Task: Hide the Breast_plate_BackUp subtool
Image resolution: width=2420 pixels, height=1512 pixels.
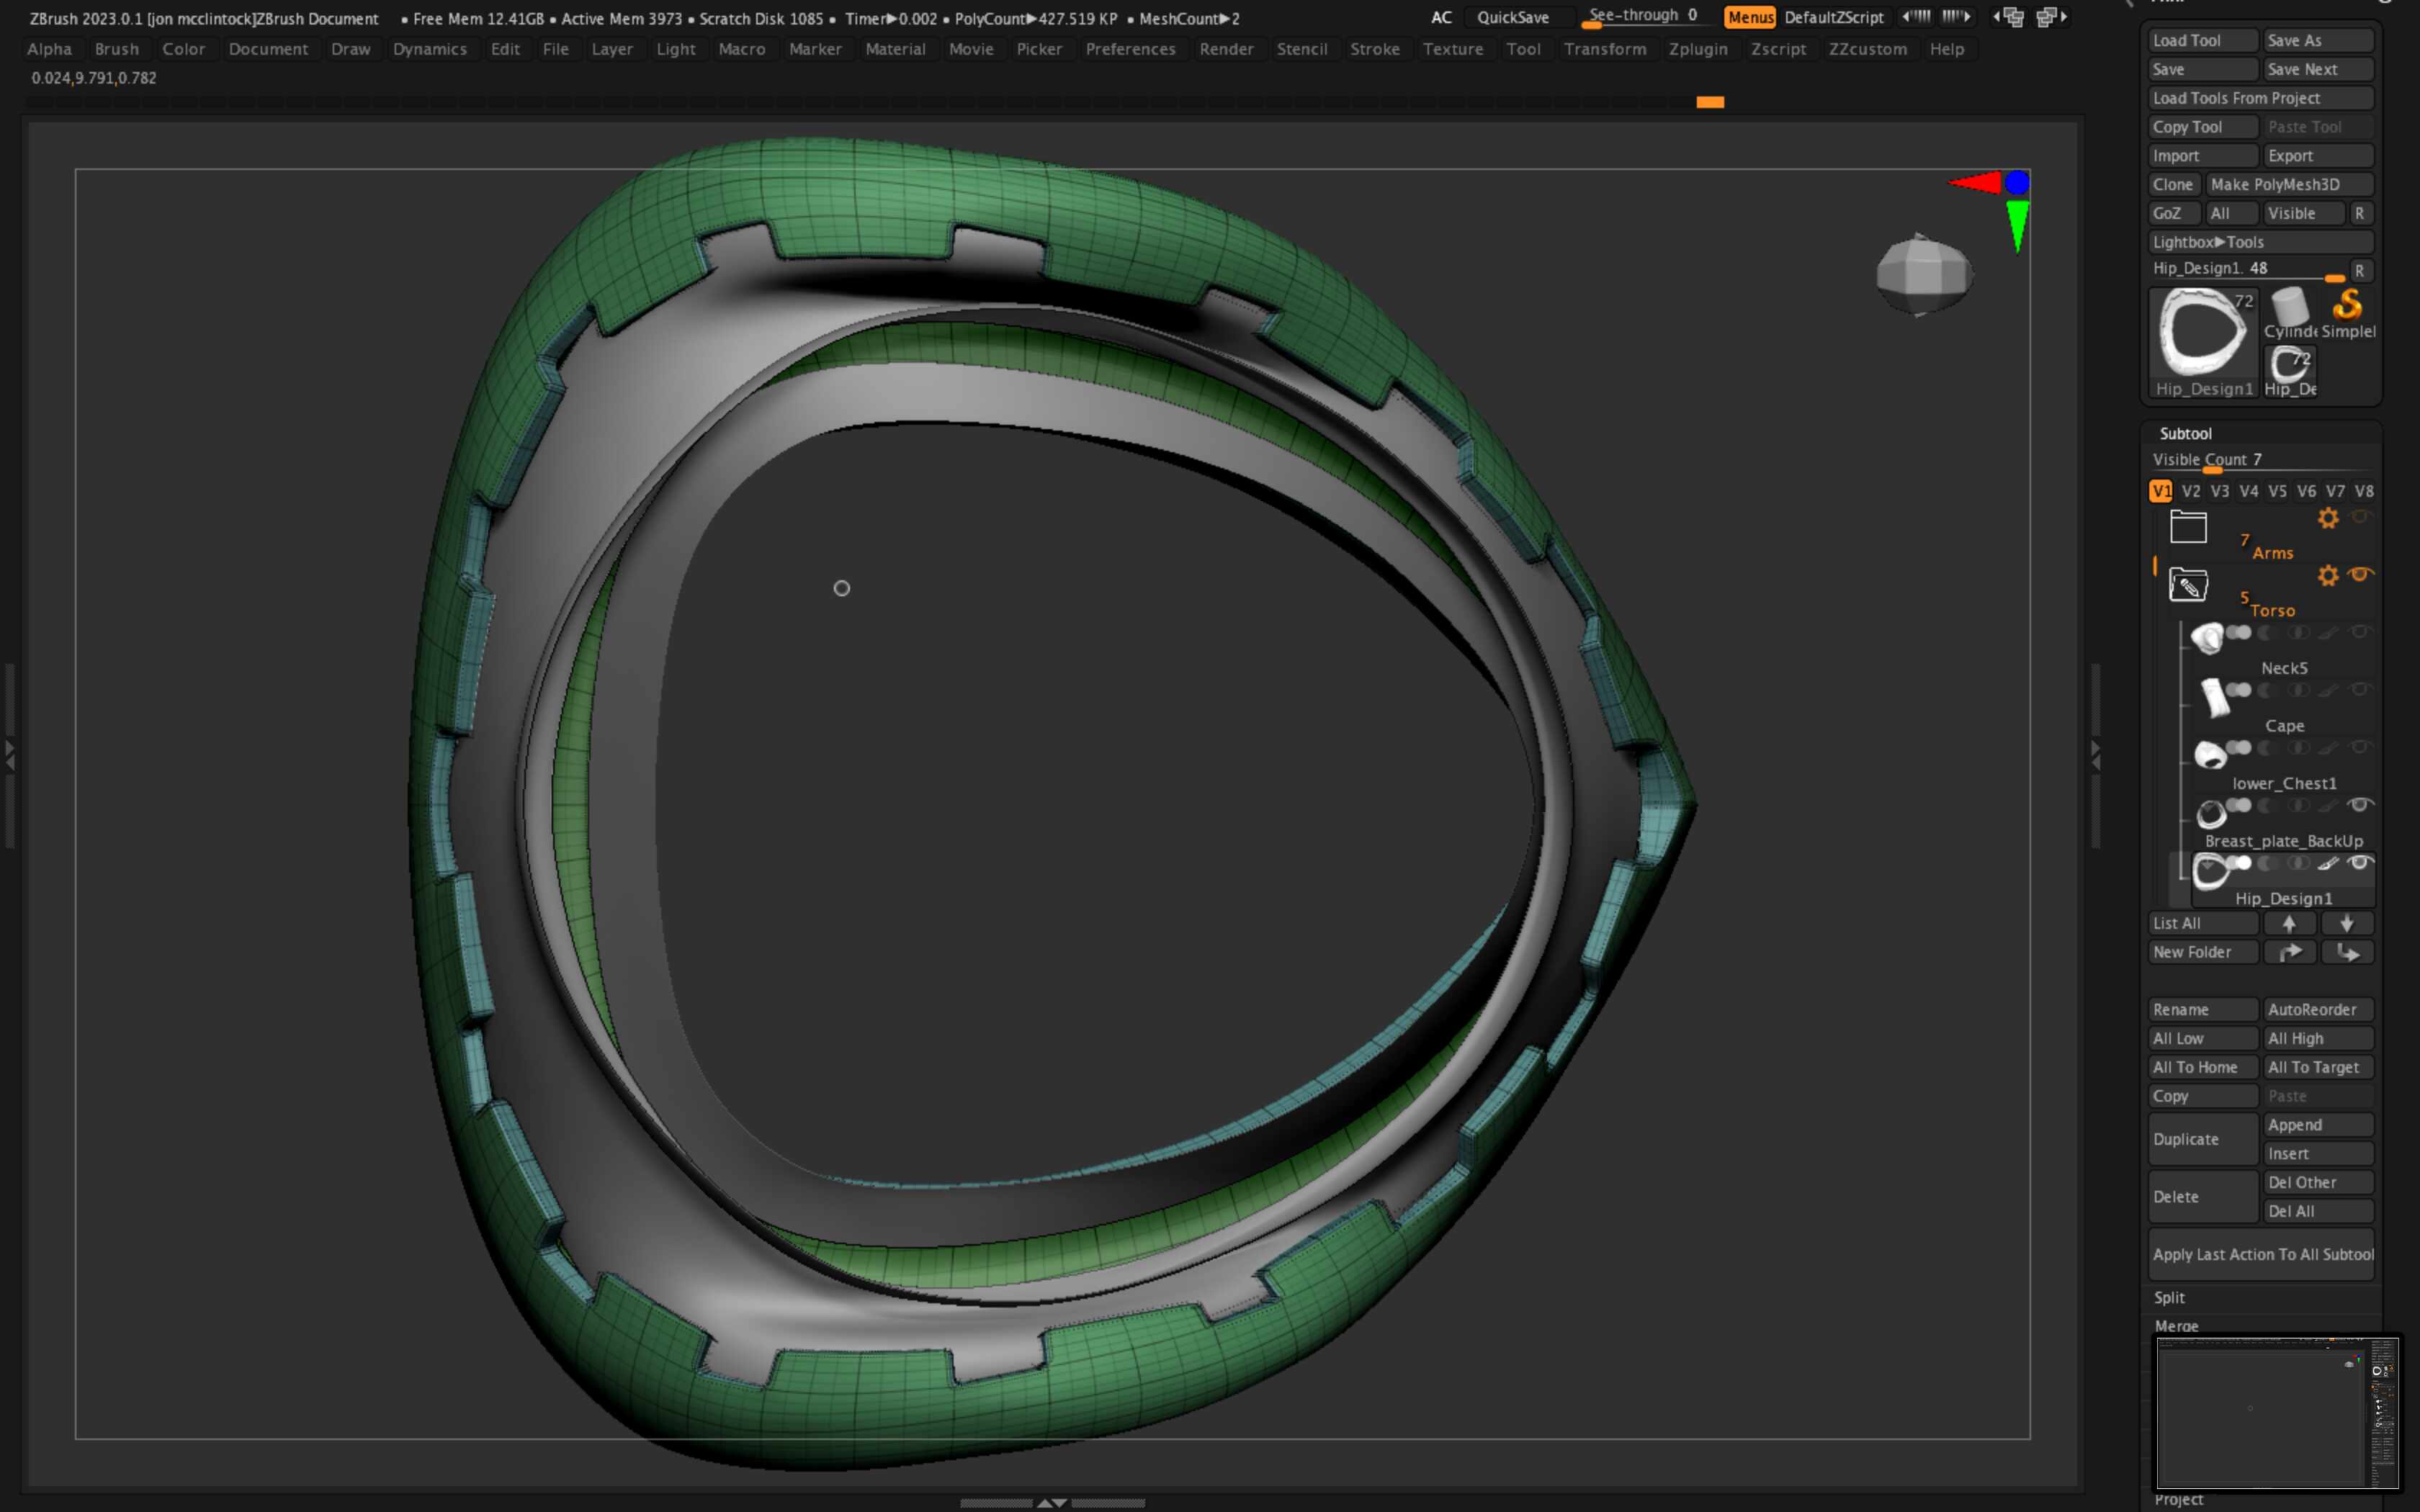Action: (x=2360, y=805)
